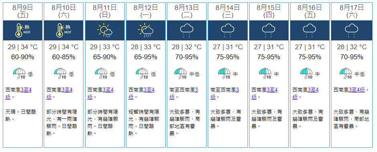Click the 75-95% humidity under 8月16日
377x152 pixels.
[x=310, y=57]
